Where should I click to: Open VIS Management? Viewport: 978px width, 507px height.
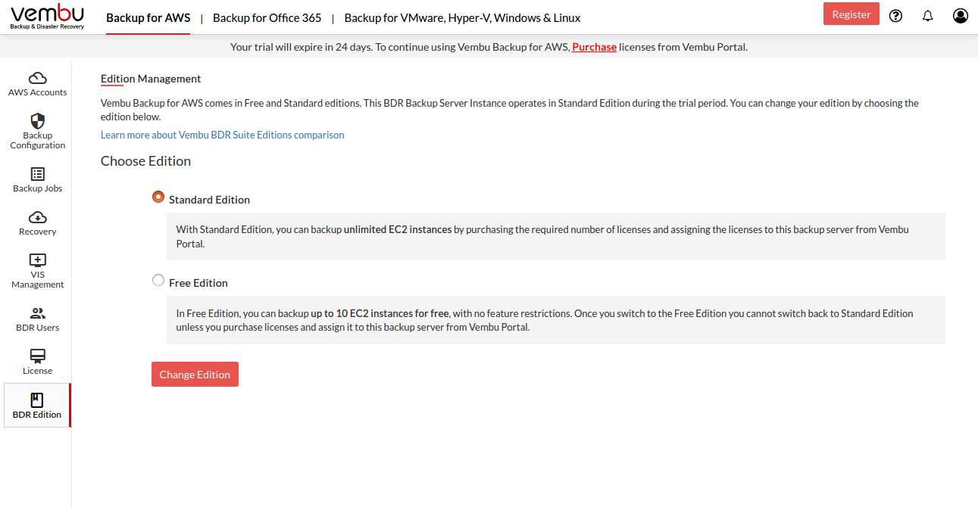(x=37, y=270)
